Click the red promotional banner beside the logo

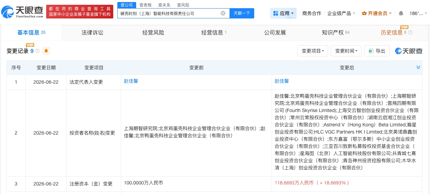pos(80,12)
